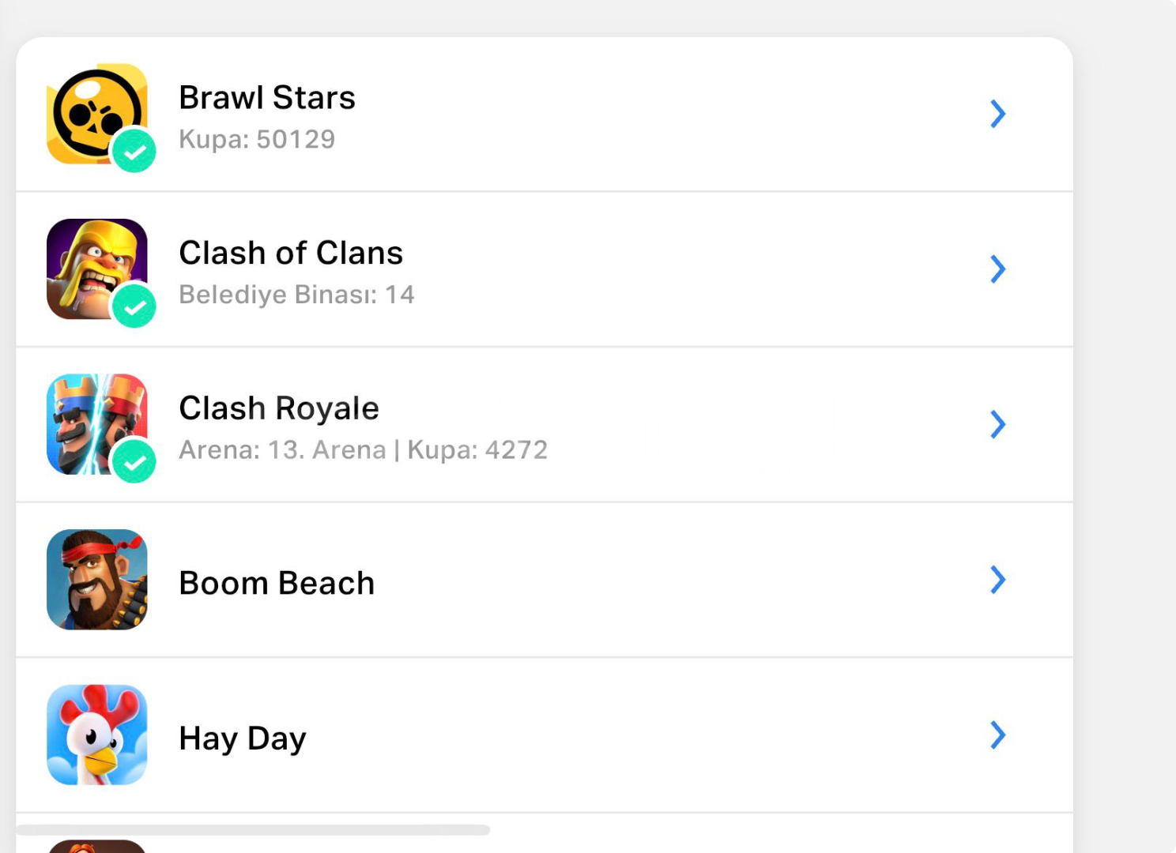Click the horizontal scrollbar at the bottom
Image resolution: width=1176 pixels, height=853 pixels.
[253, 830]
